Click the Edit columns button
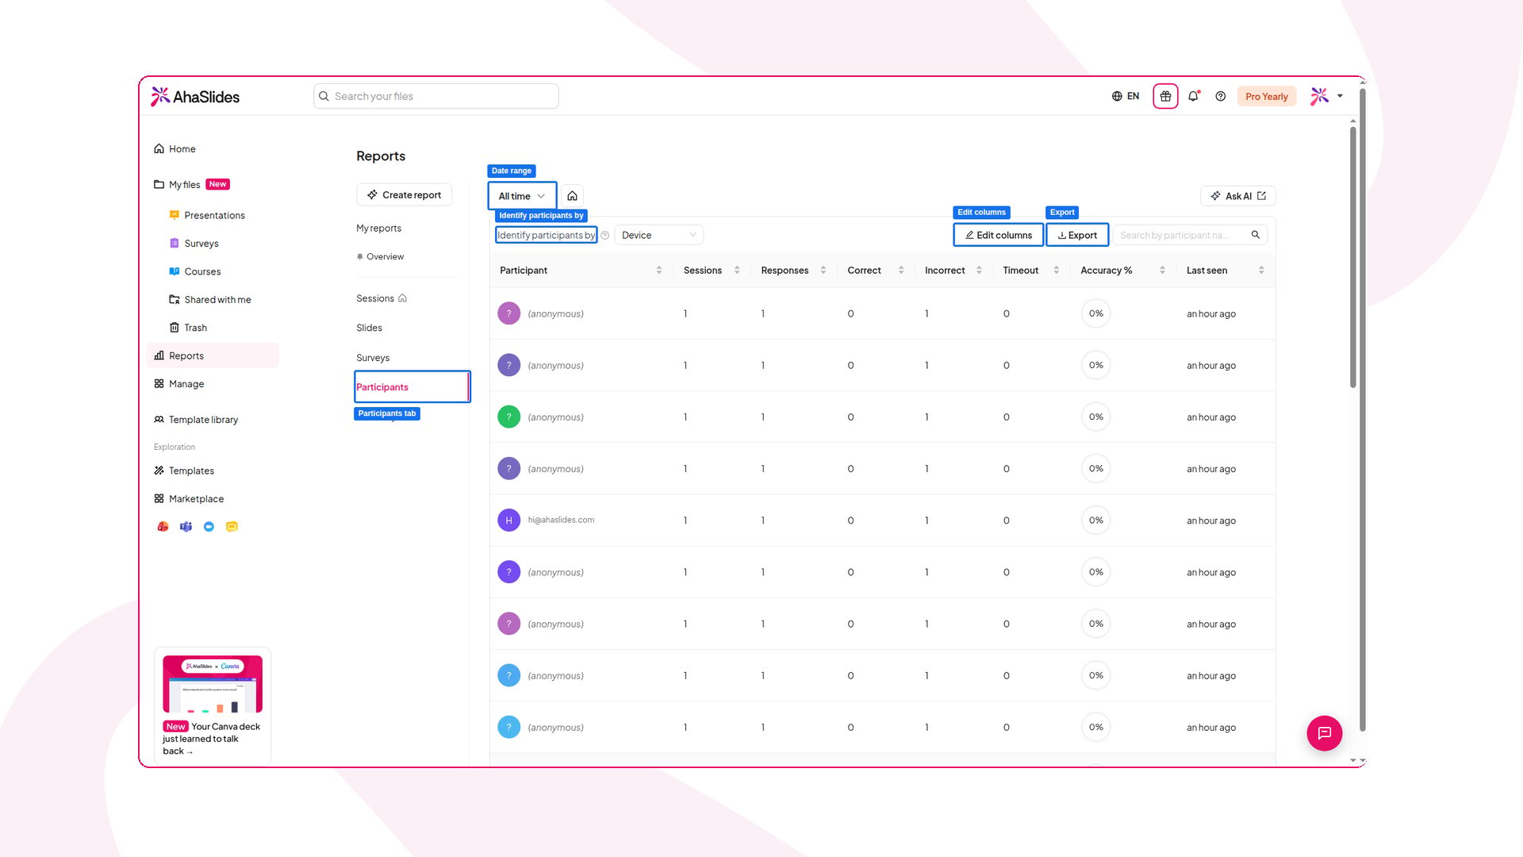The width and height of the screenshot is (1523, 857). 998,235
